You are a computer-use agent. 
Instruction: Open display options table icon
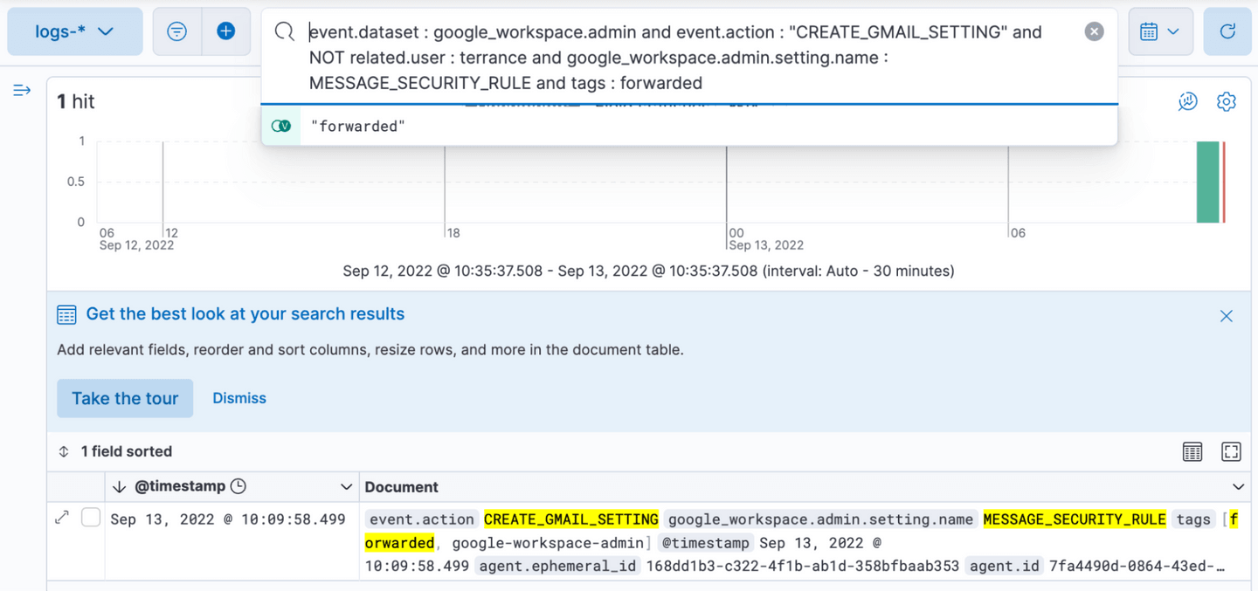click(x=1192, y=451)
